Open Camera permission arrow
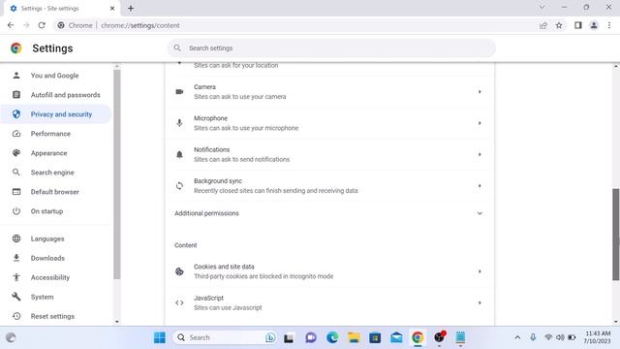 click(480, 92)
